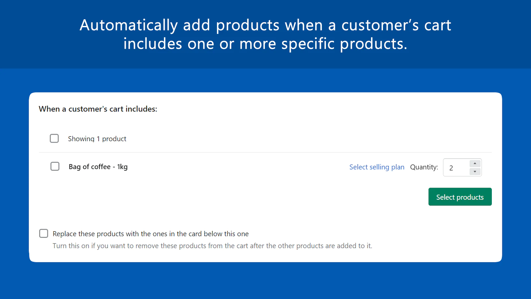
Task: Click the Showing 1 product label
Action: point(97,139)
